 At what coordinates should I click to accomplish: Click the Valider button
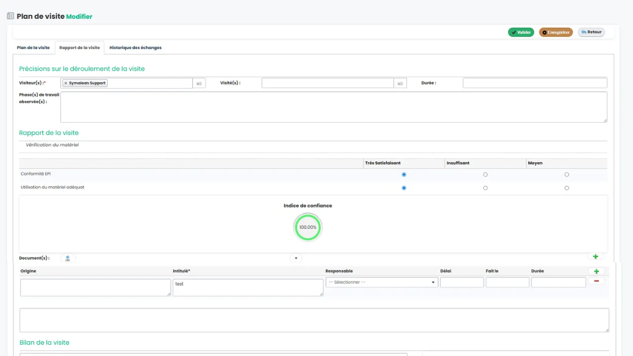(x=521, y=32)
